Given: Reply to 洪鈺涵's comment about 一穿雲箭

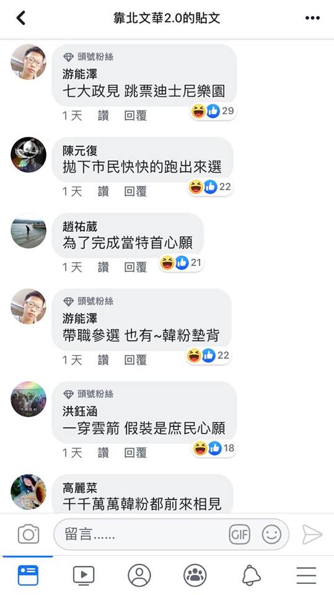Looking at the screenshot, I should click(x=136, y=452).
